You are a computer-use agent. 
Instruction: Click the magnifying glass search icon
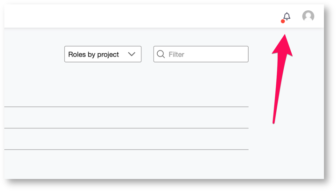pos(161,54)
